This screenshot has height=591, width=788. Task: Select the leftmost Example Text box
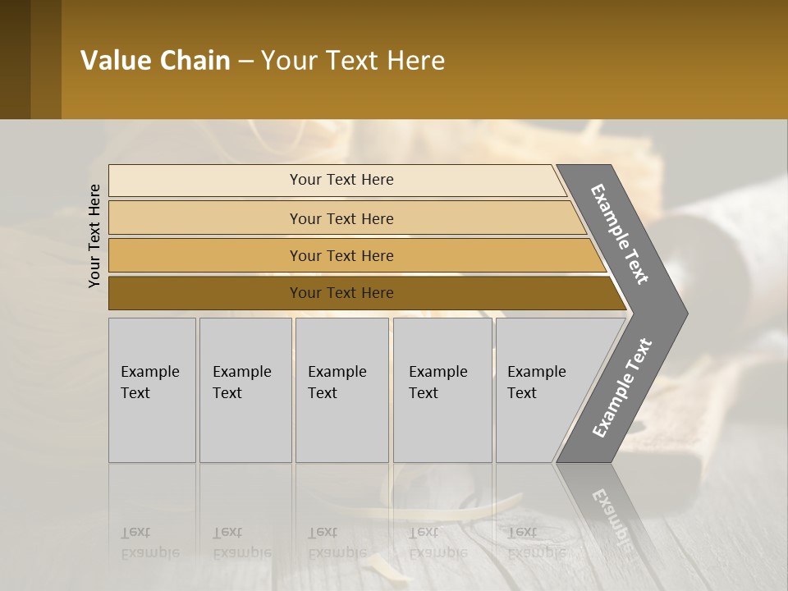[152, 390]
